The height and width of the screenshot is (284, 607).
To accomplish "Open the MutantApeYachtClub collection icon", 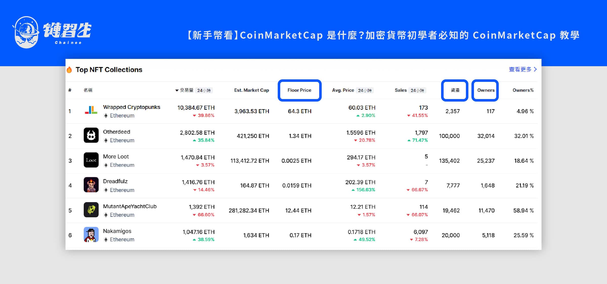I will coord(91,210).
